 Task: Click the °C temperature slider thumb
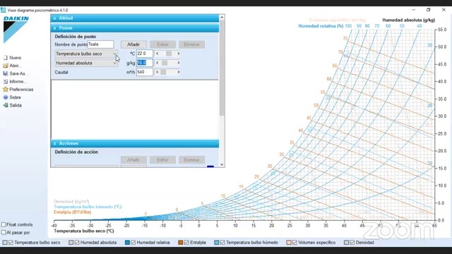pos(169,54)
